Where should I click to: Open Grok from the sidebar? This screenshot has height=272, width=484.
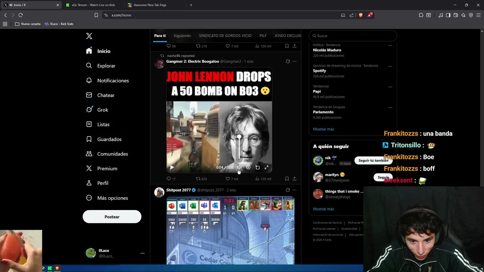pyautogui.click(x=97, y=110)
